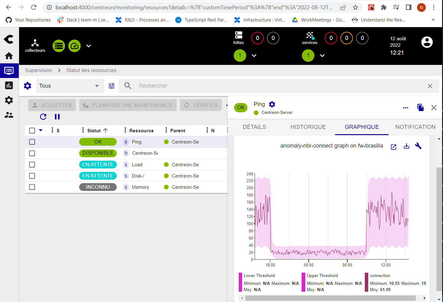Image resolution: width=443 pixels, height=302 pixels.
Task: Click the horizontal legend scrollbar
Action: [x=330, y=298]
